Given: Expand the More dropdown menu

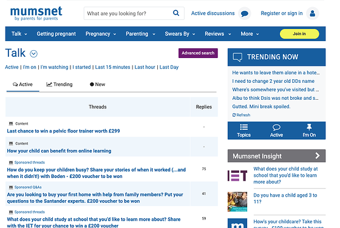Looking at the screenshot, I should click(x=250, y=34).
